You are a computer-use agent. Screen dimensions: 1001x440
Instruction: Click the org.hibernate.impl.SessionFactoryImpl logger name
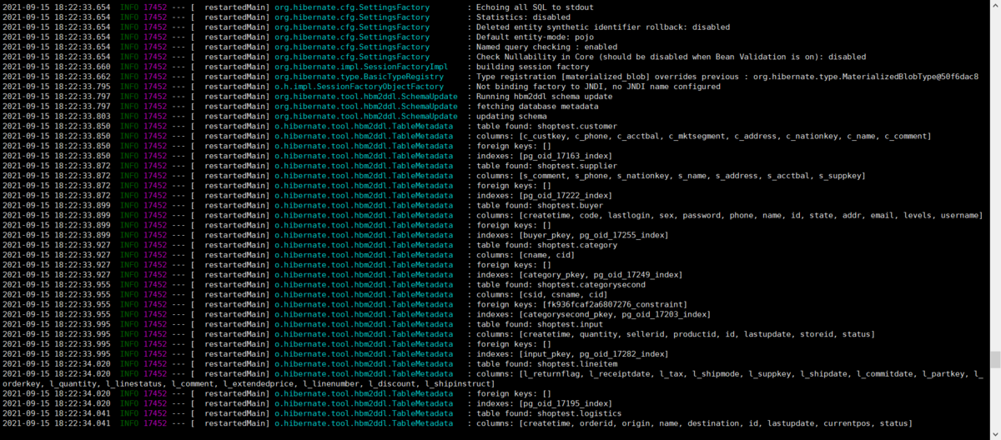[x=361, y=67]
